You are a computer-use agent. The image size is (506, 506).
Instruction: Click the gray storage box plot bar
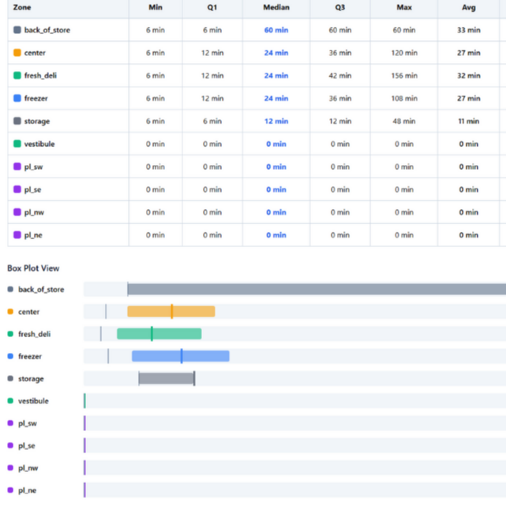coord(167,378)
